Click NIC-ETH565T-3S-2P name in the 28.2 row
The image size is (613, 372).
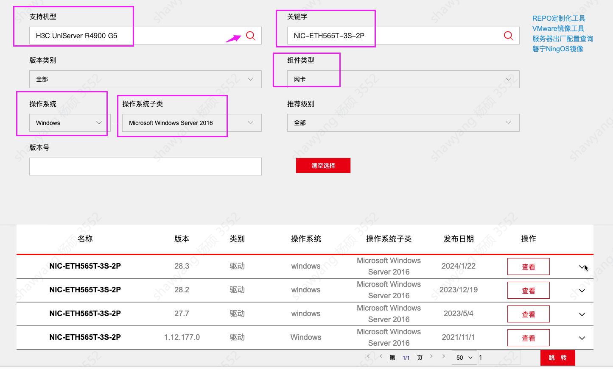(85, 290)
